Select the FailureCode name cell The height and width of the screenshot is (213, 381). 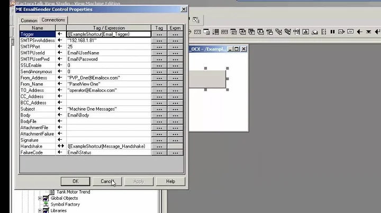pyautogui.click(x=38, y=152)
